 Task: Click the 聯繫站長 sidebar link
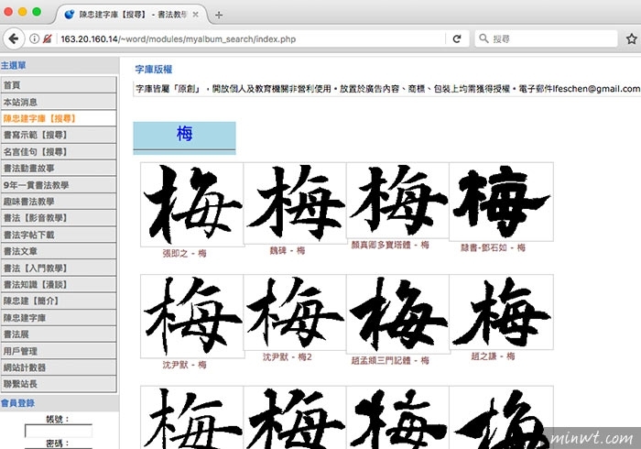pos(59,382)
